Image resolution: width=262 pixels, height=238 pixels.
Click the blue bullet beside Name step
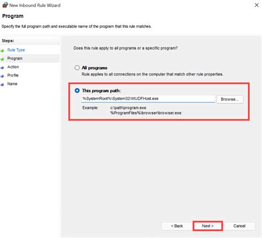point(2,85)
